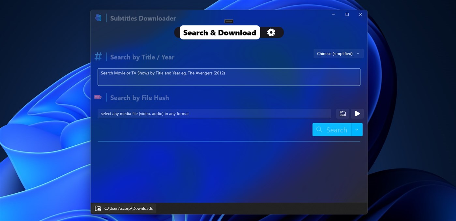
Task: Click the Subtitles Downloader title text
Action: click(143, 18)
